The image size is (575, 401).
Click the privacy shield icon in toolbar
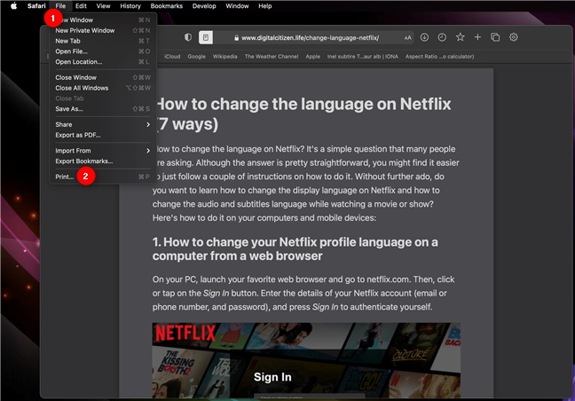tap(188, 37)
